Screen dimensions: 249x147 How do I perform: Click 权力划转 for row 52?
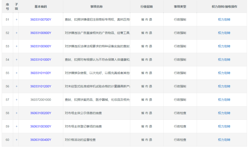pos(224,33)
